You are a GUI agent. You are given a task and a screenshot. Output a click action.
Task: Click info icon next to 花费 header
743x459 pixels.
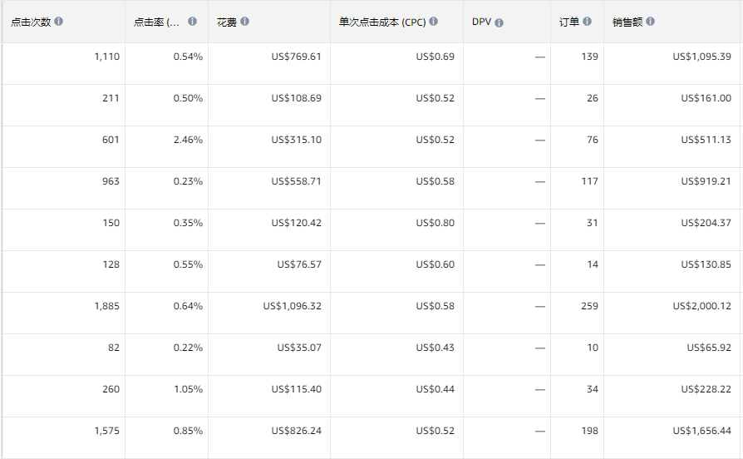[244, 22]
